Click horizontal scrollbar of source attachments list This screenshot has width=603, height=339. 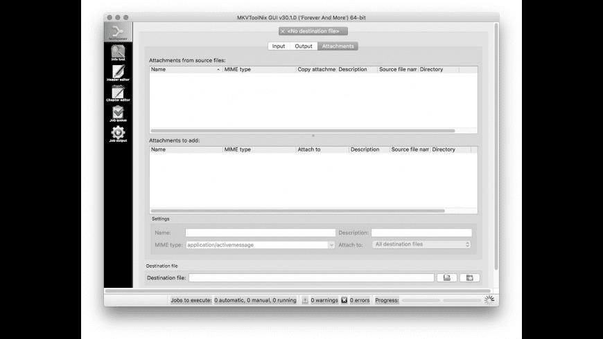click(303, 131)
